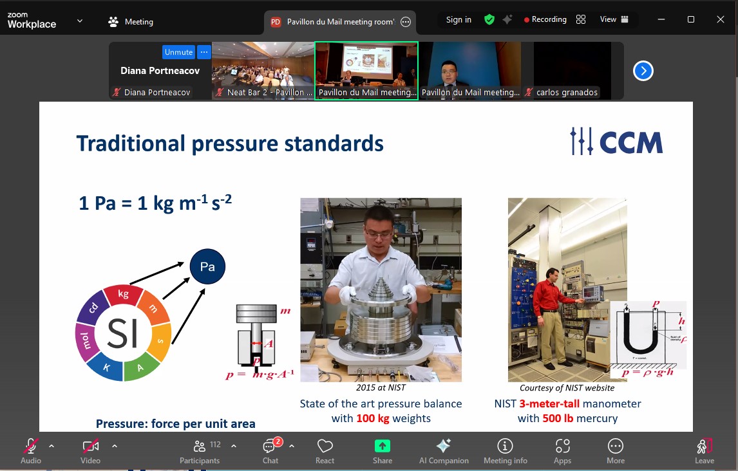Expand the Video options arrow
Image resolution: width=738 pixels, height=471 pixels.
(115, 446)
